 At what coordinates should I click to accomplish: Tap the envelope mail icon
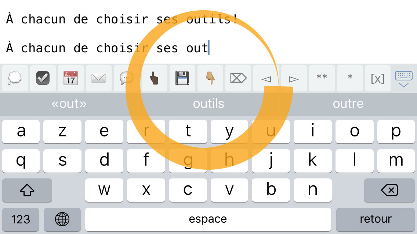(x=98, y=79)
